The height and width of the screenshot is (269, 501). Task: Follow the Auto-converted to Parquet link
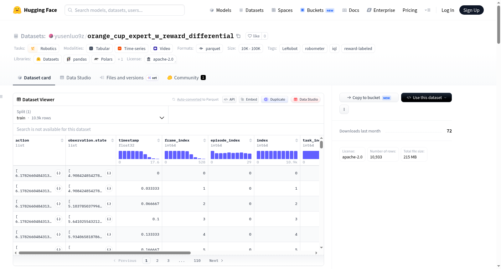pyautogui.click(x=189, y=99)
